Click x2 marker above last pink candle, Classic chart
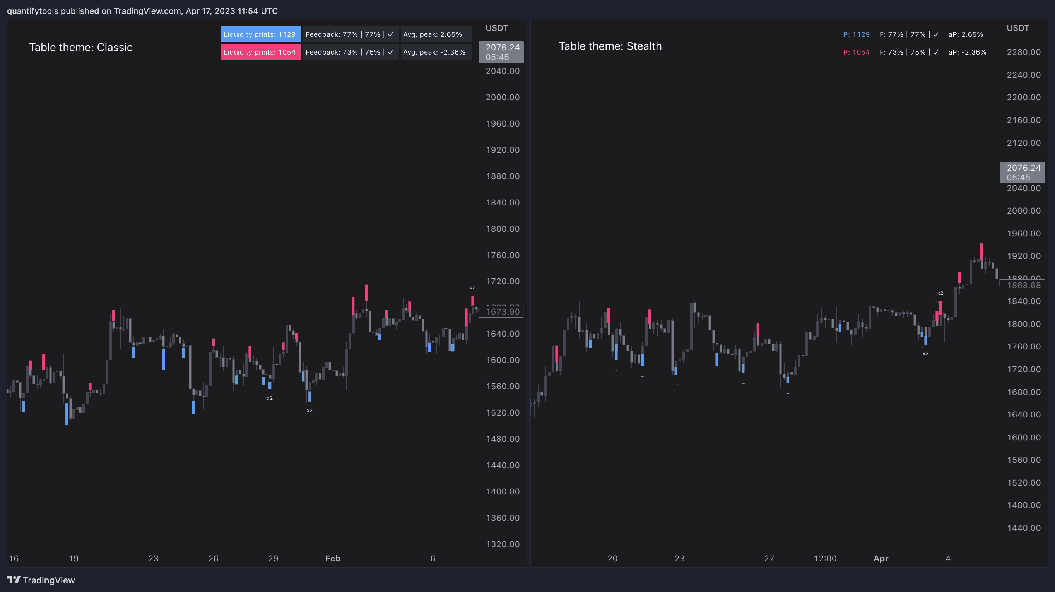Viewport: 1055px width, 592px height. pyautogui.click(x=472, y=287)
